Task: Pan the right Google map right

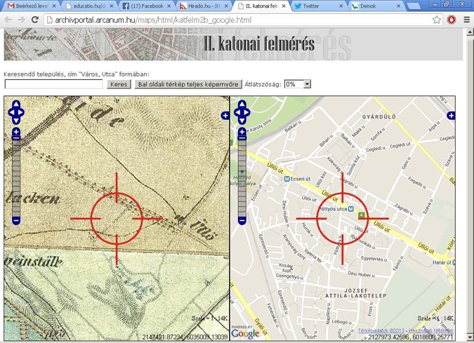Action: click(246, 113)
